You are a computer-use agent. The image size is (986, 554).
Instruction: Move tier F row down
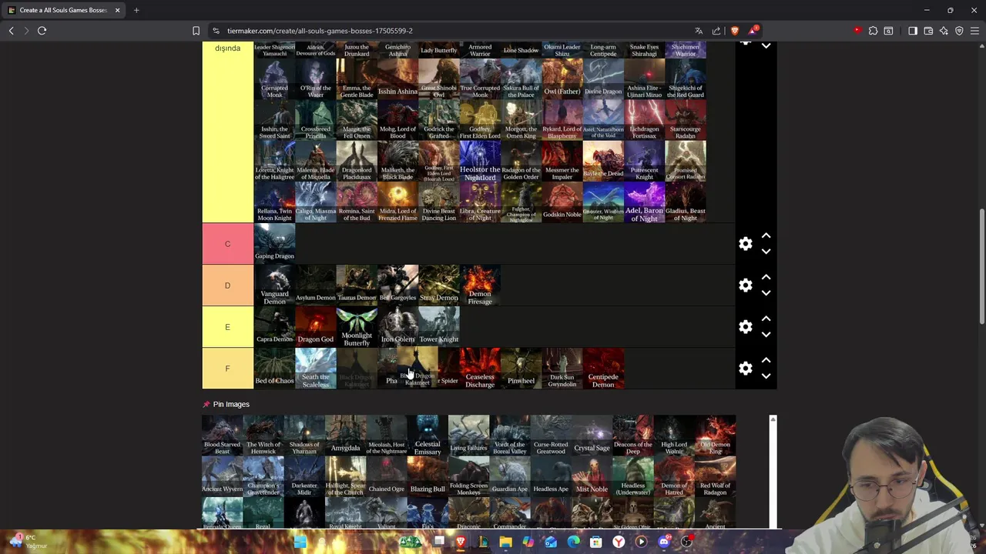pos(766,376)
